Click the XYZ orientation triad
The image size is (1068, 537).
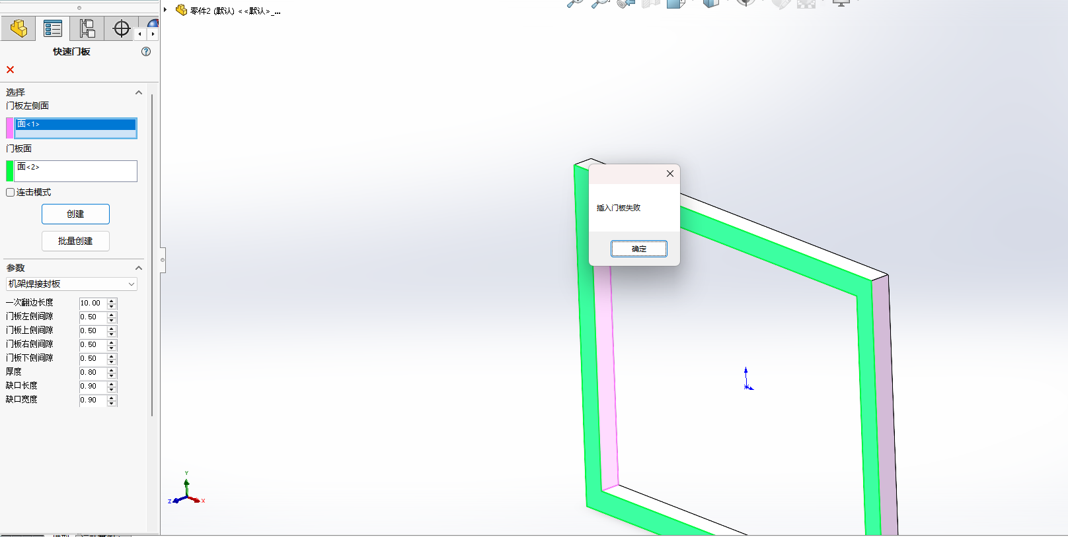tap(187, 490)
